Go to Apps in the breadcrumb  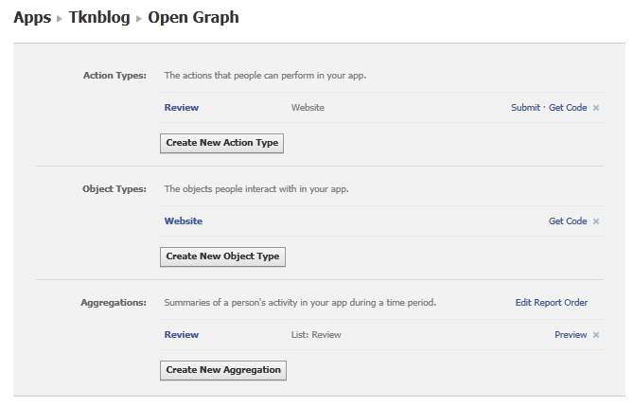32,18
